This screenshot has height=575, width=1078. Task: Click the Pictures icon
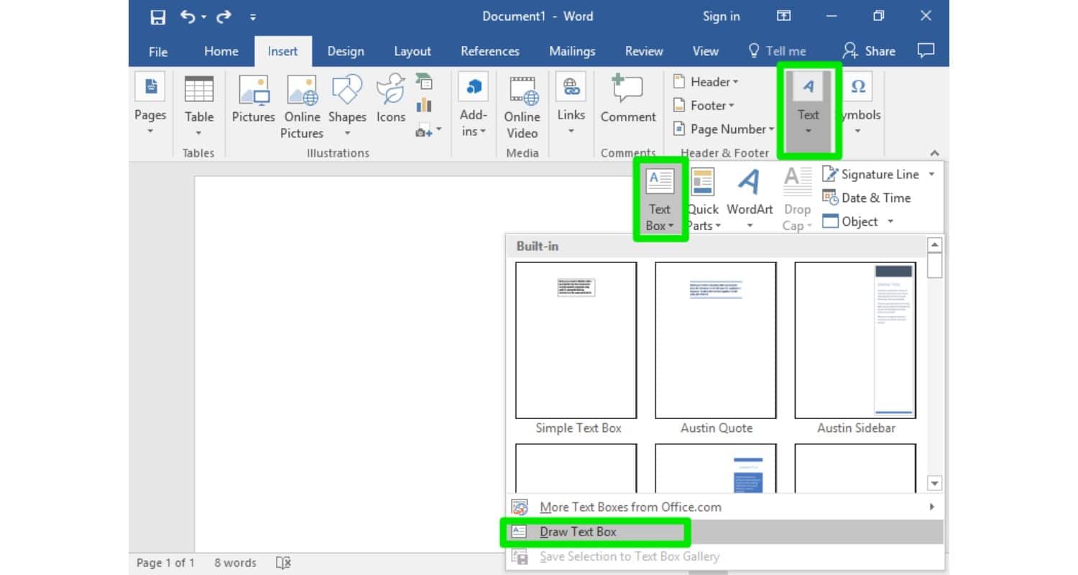pos(254,99)
